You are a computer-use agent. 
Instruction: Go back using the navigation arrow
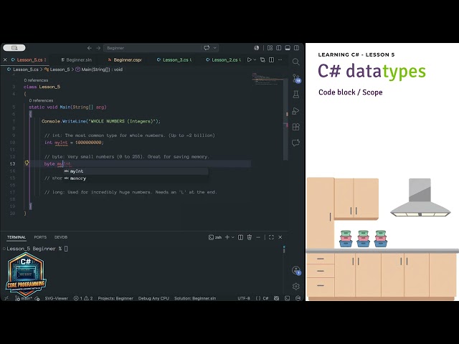[89, 48]
